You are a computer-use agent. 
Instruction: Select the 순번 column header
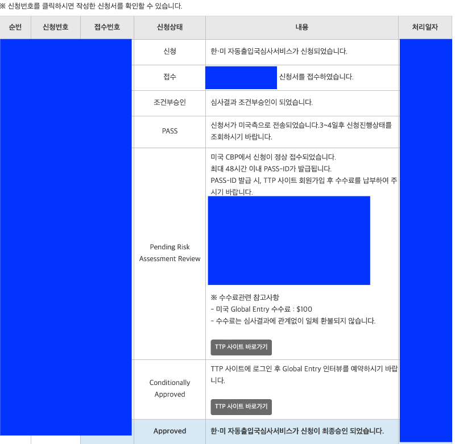15,27
